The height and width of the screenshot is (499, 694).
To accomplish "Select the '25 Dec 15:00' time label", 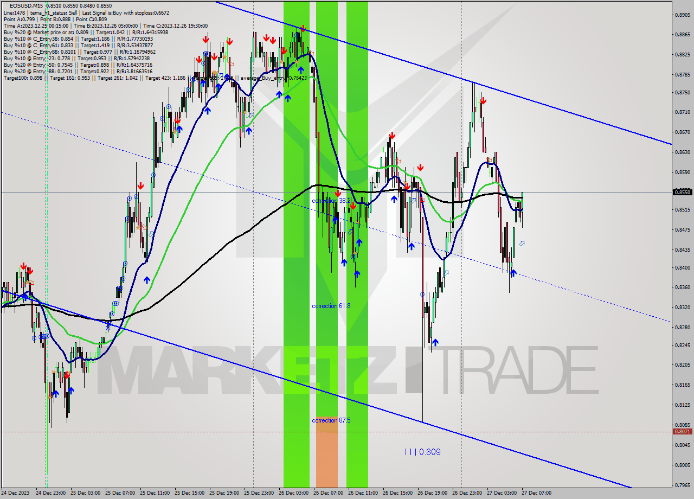I will pyautogui.click(x=189, y=493).
